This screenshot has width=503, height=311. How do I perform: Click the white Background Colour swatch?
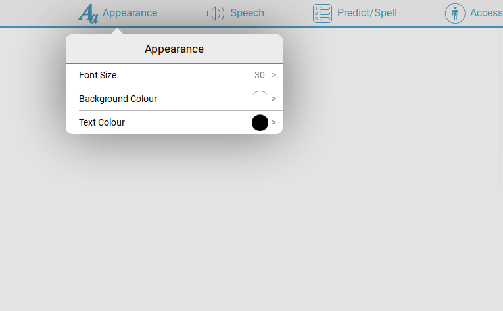click(x=260, y=99)
